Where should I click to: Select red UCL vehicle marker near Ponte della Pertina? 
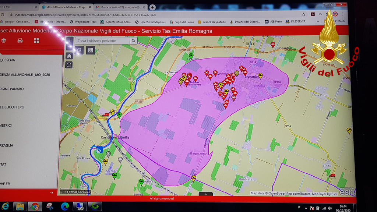(106, 115)
